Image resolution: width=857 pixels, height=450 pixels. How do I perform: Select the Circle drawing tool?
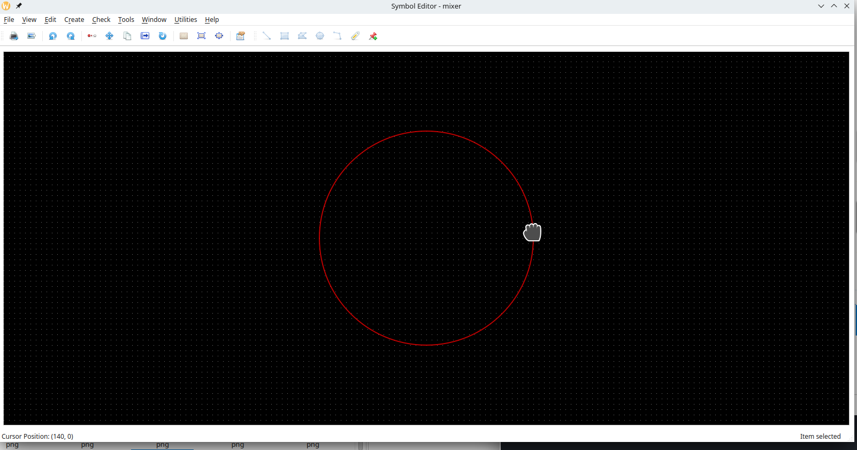coord(320,36)
